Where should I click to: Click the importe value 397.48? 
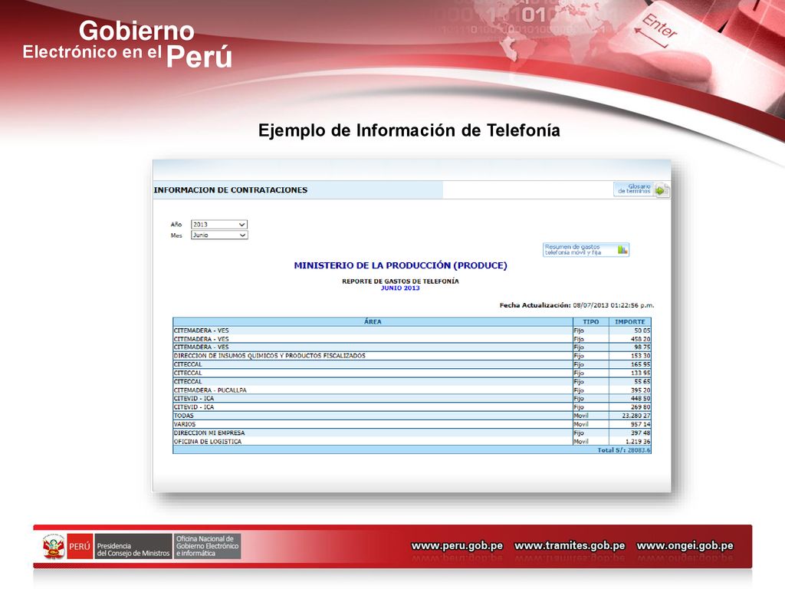click(640, 433)
